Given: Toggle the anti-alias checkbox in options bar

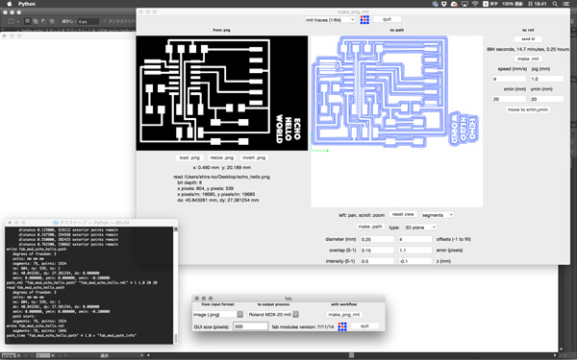Looking at the screenshot, I should [105, 21].
